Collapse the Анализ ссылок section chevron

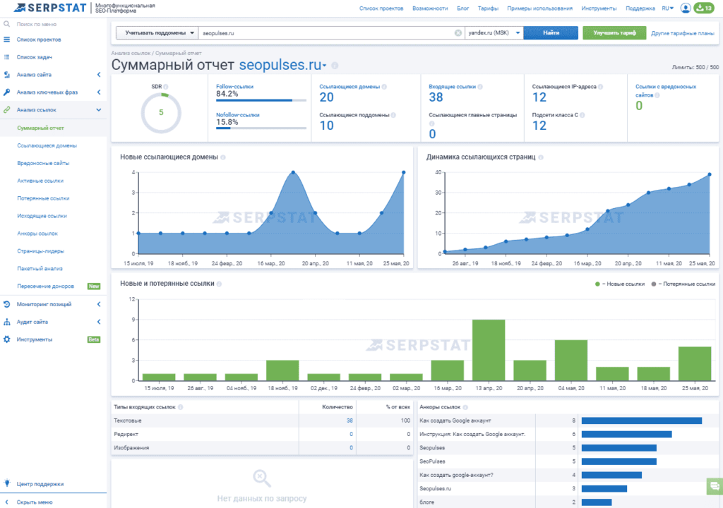(x=99, y=109)
